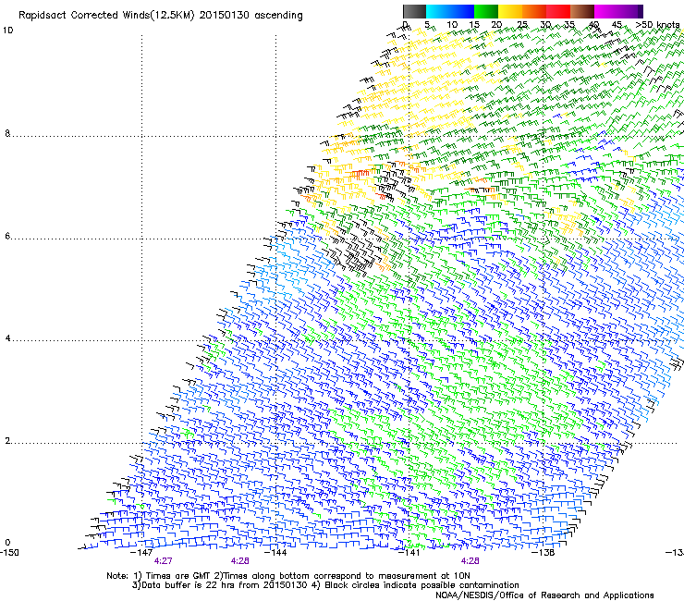
Task: Click the gray 0-5 knots color swatch
Action: pyautogui.click(x=414, y=11)
